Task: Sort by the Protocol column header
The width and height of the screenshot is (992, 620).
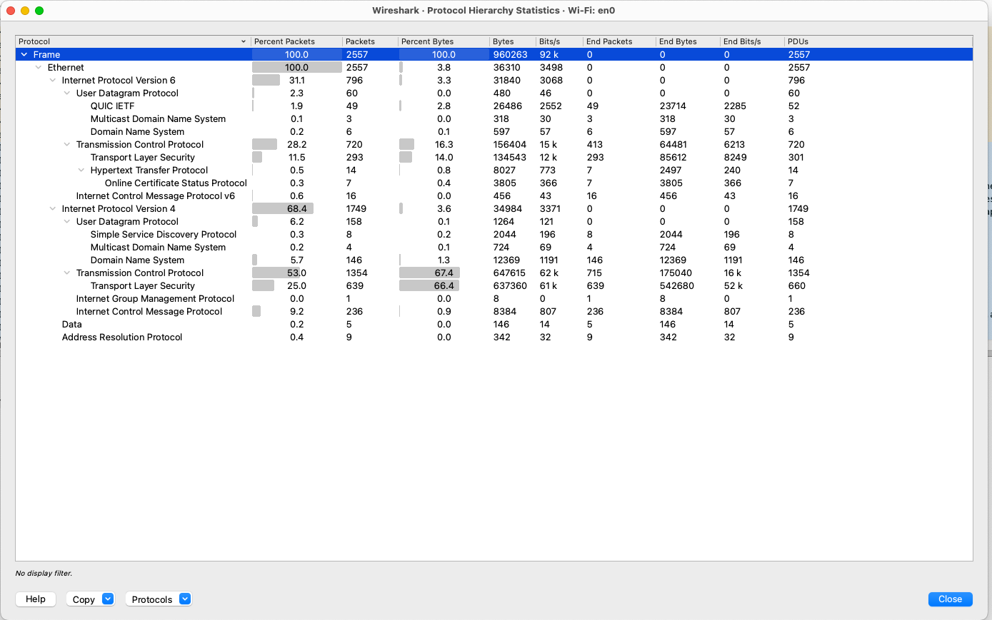Action: 133,41
